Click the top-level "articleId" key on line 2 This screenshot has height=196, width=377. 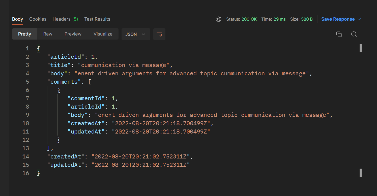66,57
